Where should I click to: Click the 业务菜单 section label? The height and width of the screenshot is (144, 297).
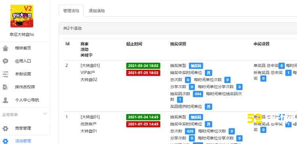[10, 114]
